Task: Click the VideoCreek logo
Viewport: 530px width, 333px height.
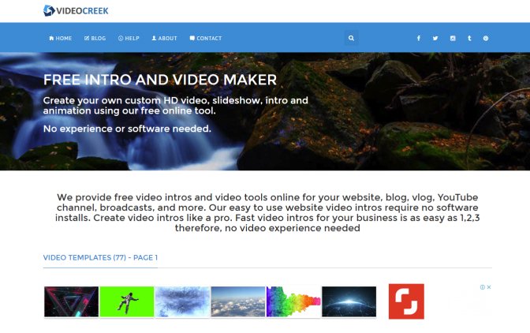Action: pyautogui.click(x=76, y=11)
